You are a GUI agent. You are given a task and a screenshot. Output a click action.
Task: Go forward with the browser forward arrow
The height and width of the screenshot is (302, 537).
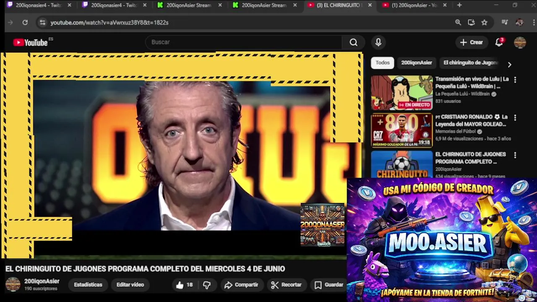[10, 23]
